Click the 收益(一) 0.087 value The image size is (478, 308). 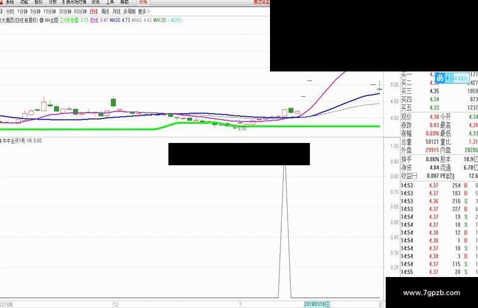(433, 176)
